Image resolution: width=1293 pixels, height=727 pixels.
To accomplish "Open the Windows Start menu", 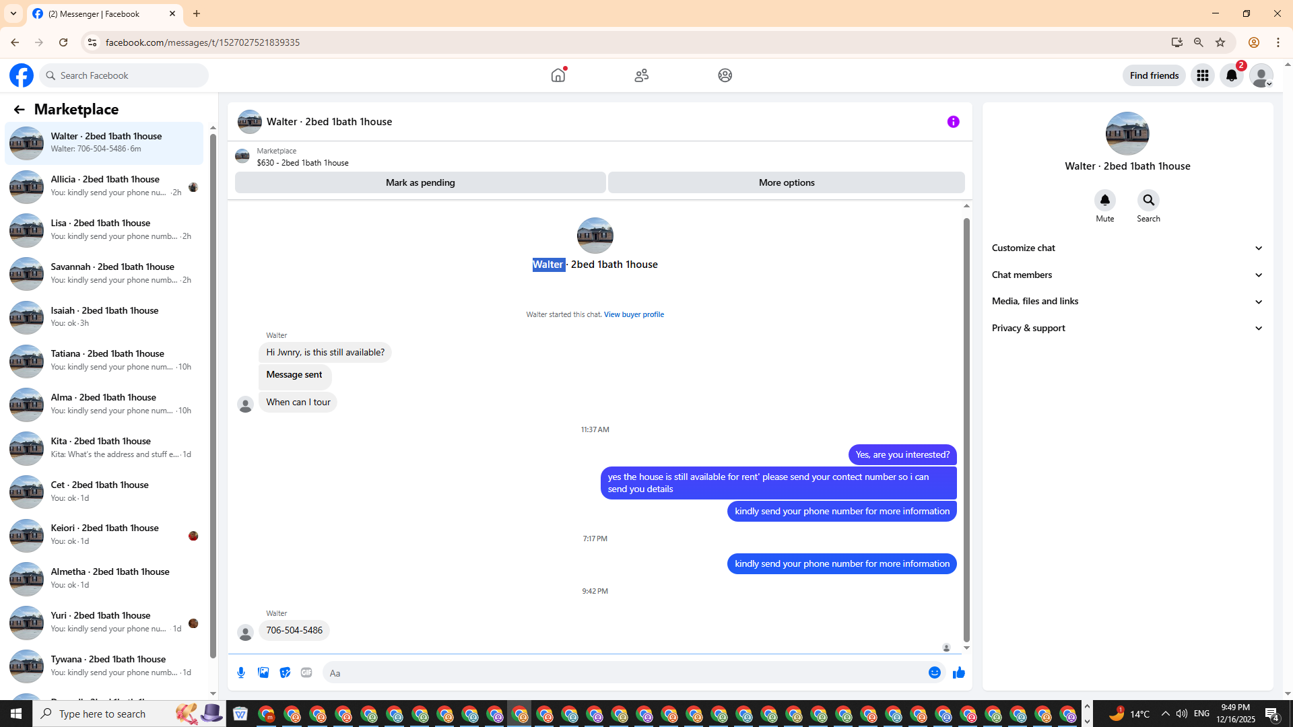I will click(16, 714).
